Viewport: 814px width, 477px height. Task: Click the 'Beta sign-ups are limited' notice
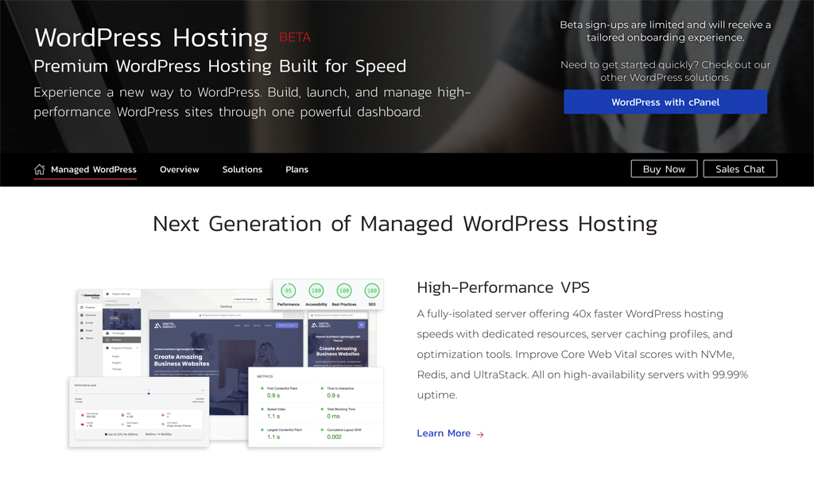(x=665, y=31)
